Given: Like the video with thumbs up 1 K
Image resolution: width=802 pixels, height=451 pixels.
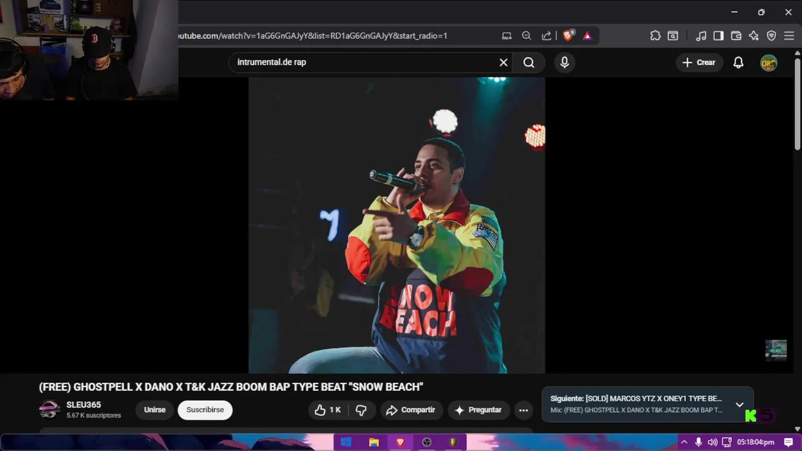Looking at the screenshot, I should tap(327, 410).
